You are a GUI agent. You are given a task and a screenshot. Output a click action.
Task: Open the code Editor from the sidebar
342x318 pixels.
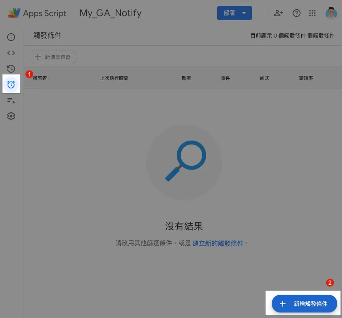[x=11, y=53]
